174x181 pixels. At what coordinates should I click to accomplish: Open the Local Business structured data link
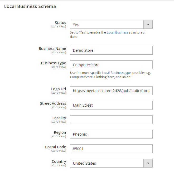[117, 32]
